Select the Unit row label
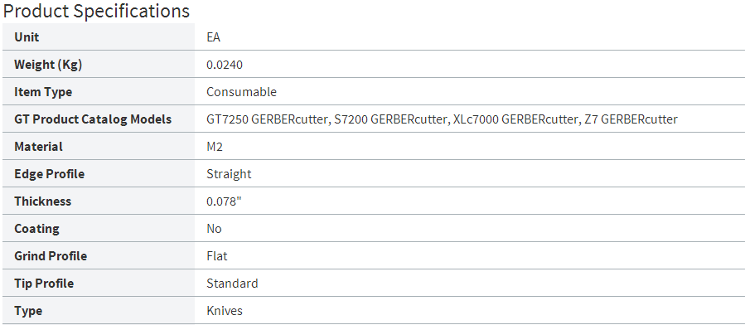Viewport: 745px width, 325px height. 27,37
